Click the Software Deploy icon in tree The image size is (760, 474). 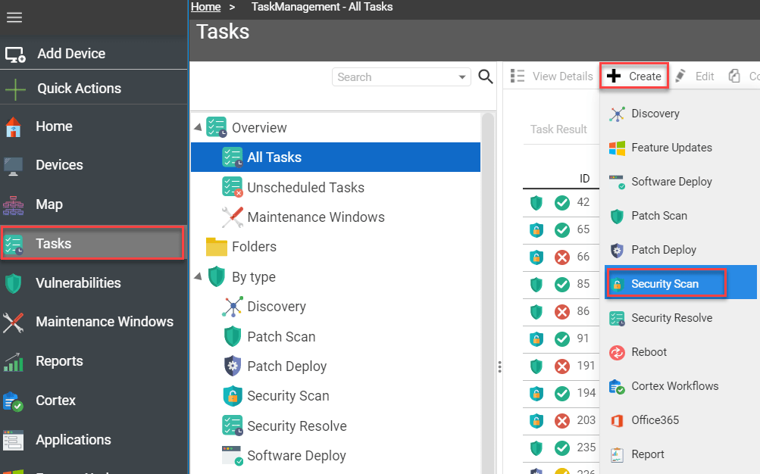(232, 456)
